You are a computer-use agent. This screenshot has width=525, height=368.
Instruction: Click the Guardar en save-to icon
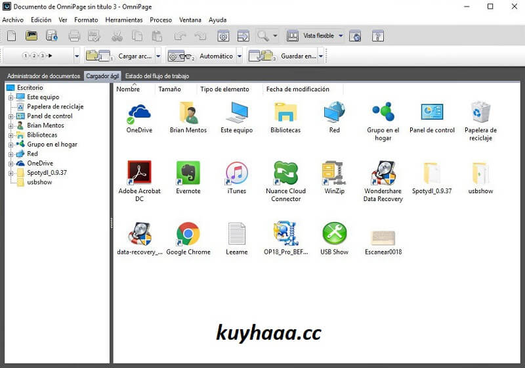[x=262, y=56]
